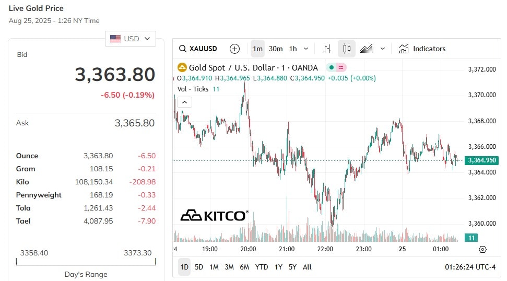Switch to the 6M date range
The height and width of the screenshot is (281, 507).
point(244,267)
